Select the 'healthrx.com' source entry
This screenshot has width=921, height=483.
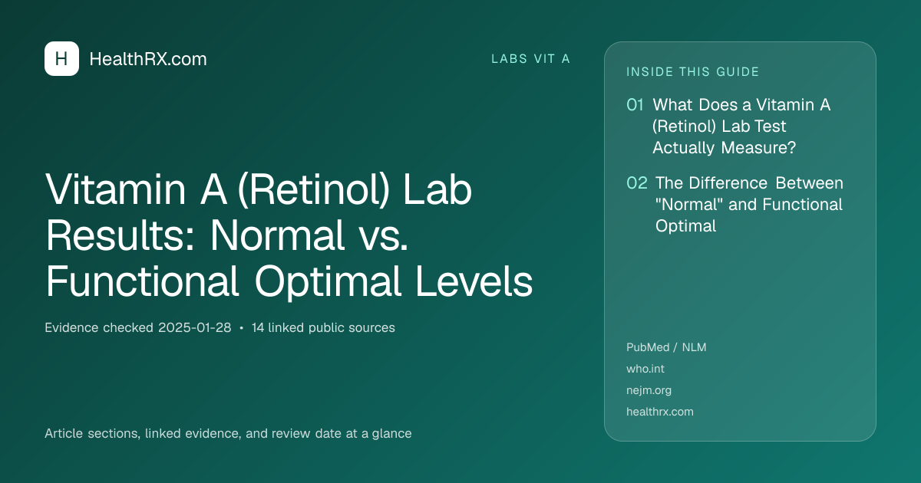(660, 412)
